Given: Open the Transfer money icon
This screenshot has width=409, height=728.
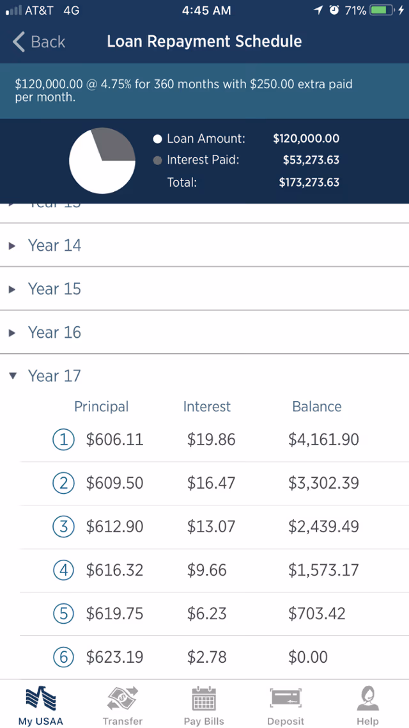Looking at the screenshot, I should pyautogui.click(x=123, y=699).
